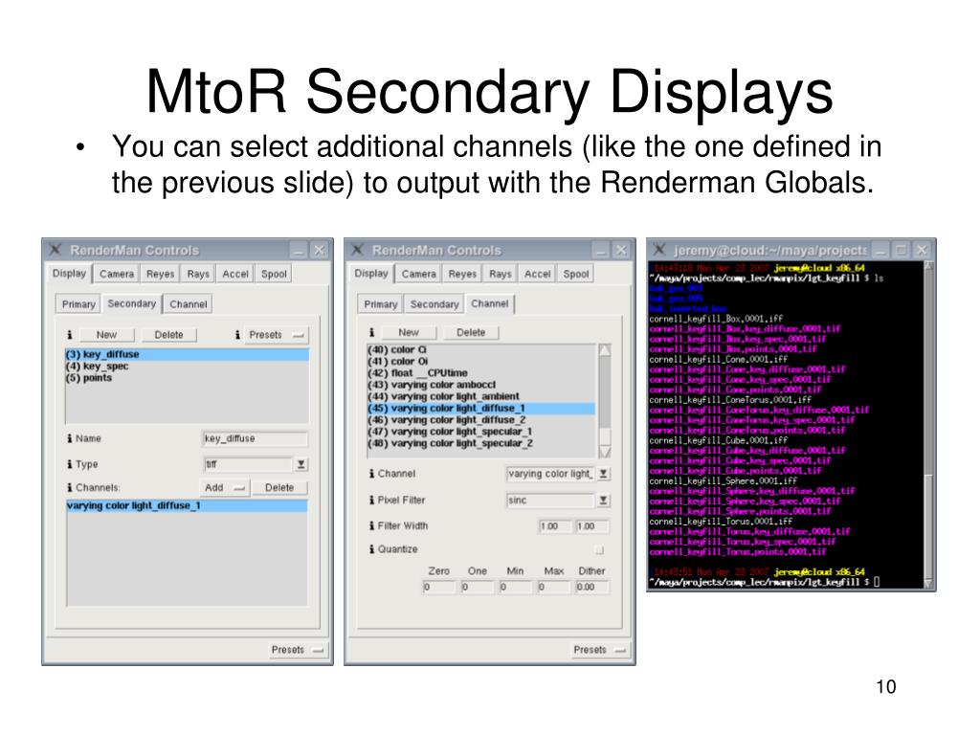The image size is (980, 735).
Task: Click info icon beside Channels label in left window
Action: [x=70, y=487]
